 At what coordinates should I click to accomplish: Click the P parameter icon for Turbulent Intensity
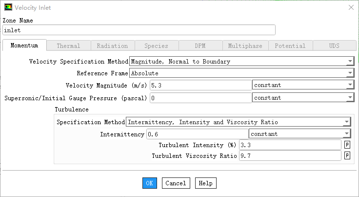point(347,145)
